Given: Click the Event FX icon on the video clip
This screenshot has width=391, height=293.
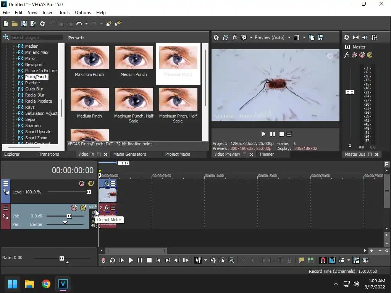Looking at the screenshot, I should click(107, 184).
